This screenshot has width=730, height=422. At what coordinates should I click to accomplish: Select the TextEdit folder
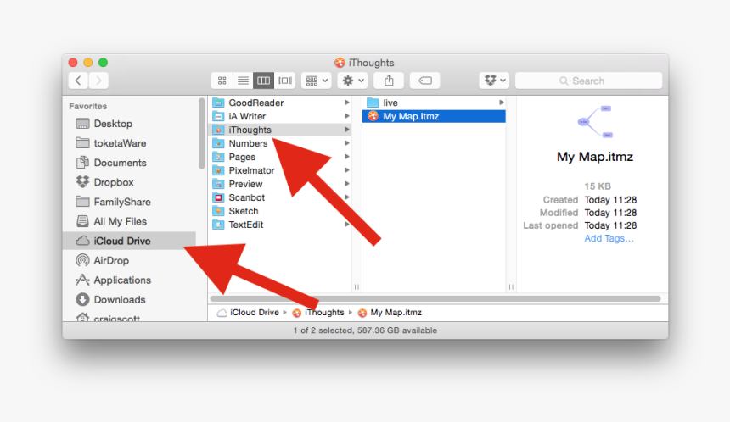point(281,225)
